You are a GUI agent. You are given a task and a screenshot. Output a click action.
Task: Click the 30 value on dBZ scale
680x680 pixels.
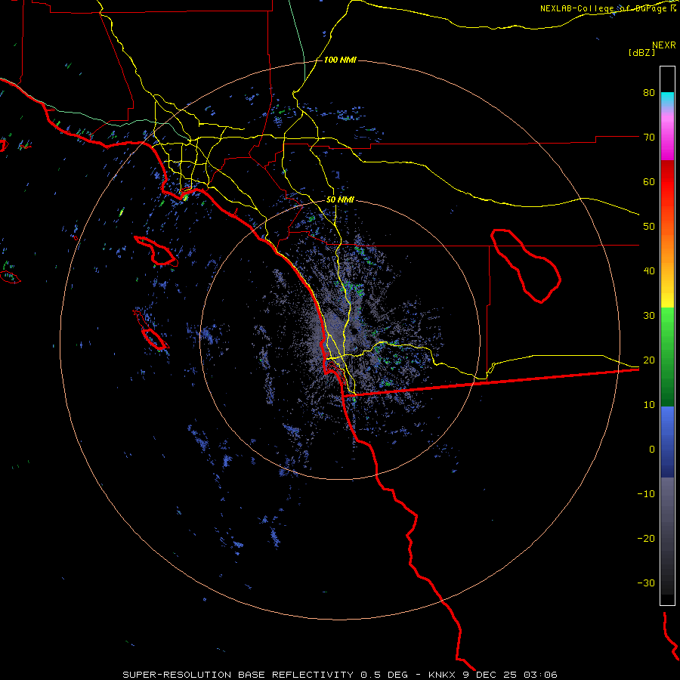click(x=649, y=316)
